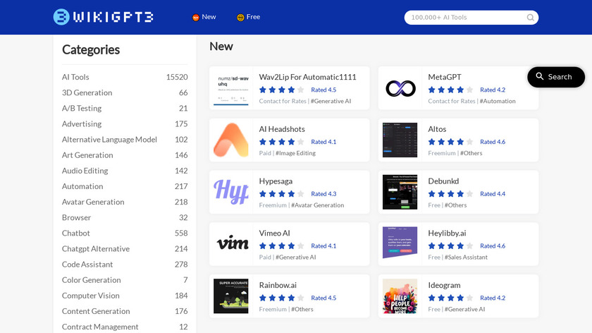Open the Altos thumbnail image
This screenshot has height=333, width=592.
tap(400, 140)
